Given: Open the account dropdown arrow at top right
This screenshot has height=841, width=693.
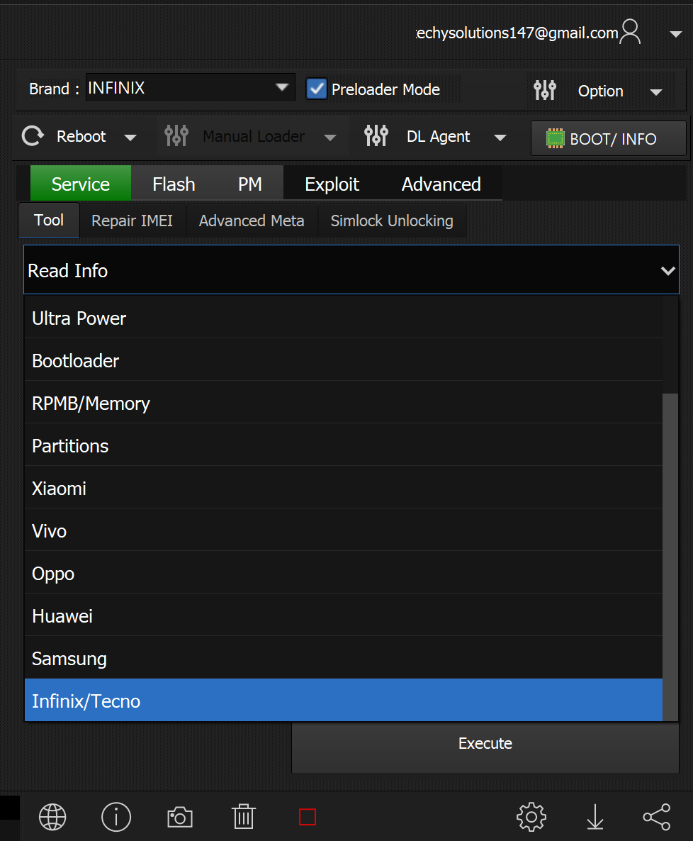Looking at the screenshot, I should [x=676, y=34].
